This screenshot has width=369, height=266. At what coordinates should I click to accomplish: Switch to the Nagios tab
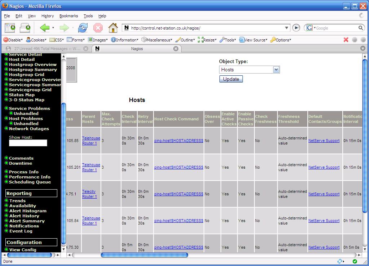pyautogui.click(x=137, y=49)
